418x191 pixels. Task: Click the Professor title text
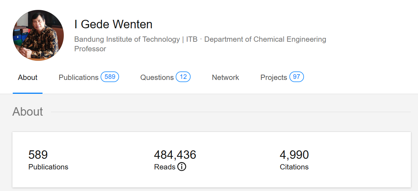90,49
